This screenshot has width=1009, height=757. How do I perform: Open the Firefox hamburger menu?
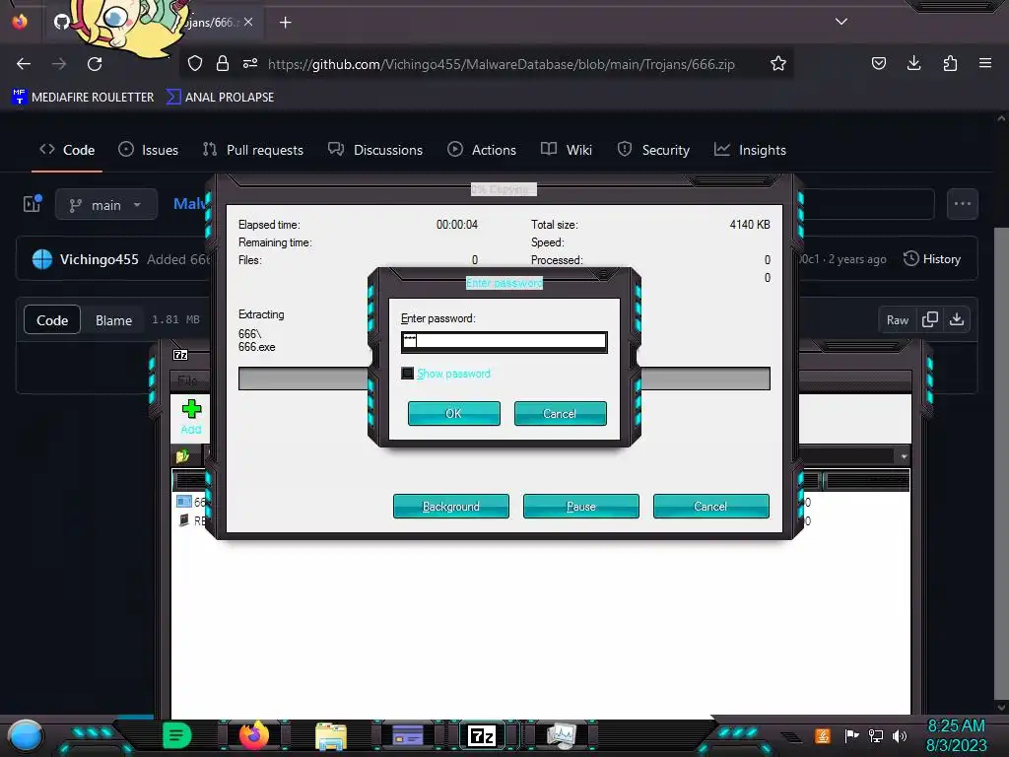(x=985, y=63)
